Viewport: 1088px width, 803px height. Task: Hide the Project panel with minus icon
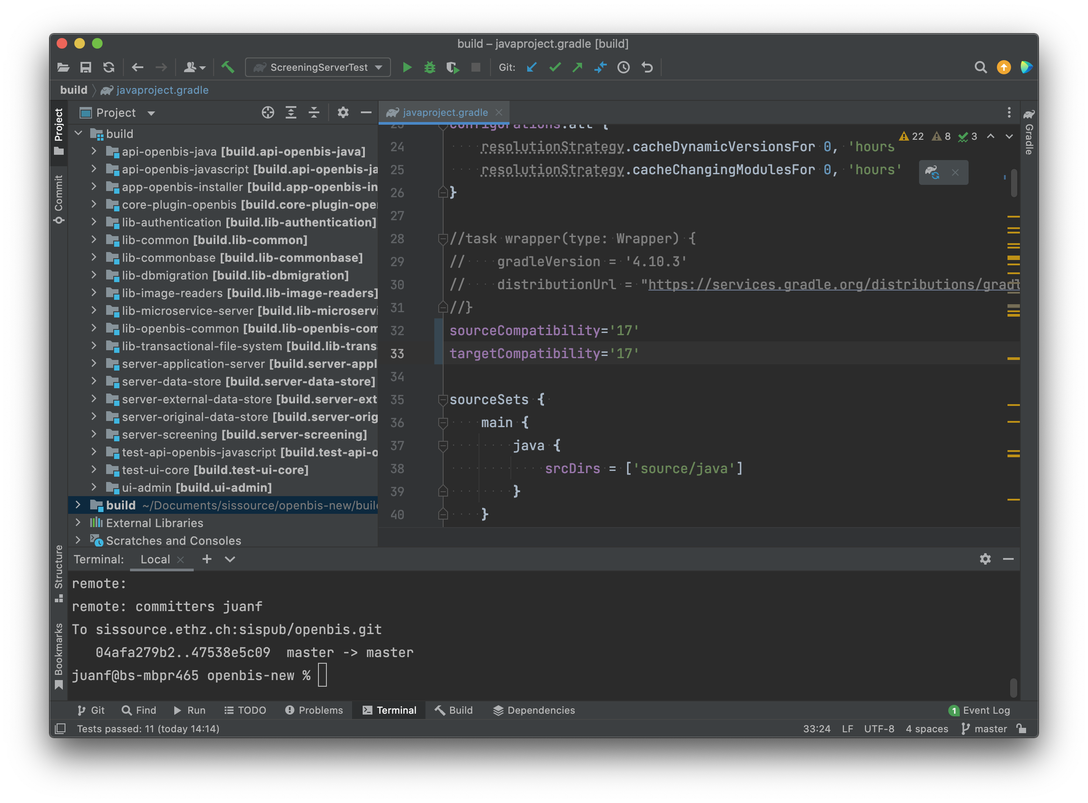click(367, 113)
